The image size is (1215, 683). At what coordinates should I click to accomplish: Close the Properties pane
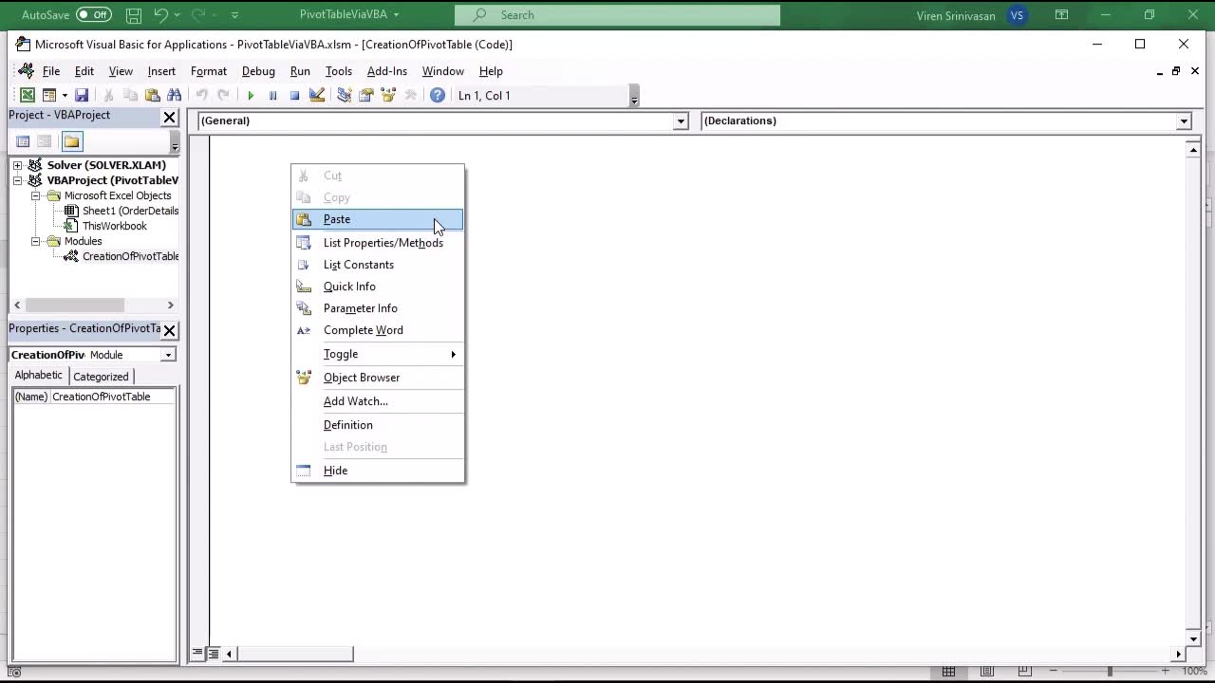169,330
